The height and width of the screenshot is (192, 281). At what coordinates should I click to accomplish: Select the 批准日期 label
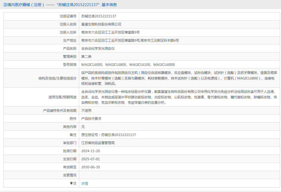pyautogui.click(x=70, y=151)
